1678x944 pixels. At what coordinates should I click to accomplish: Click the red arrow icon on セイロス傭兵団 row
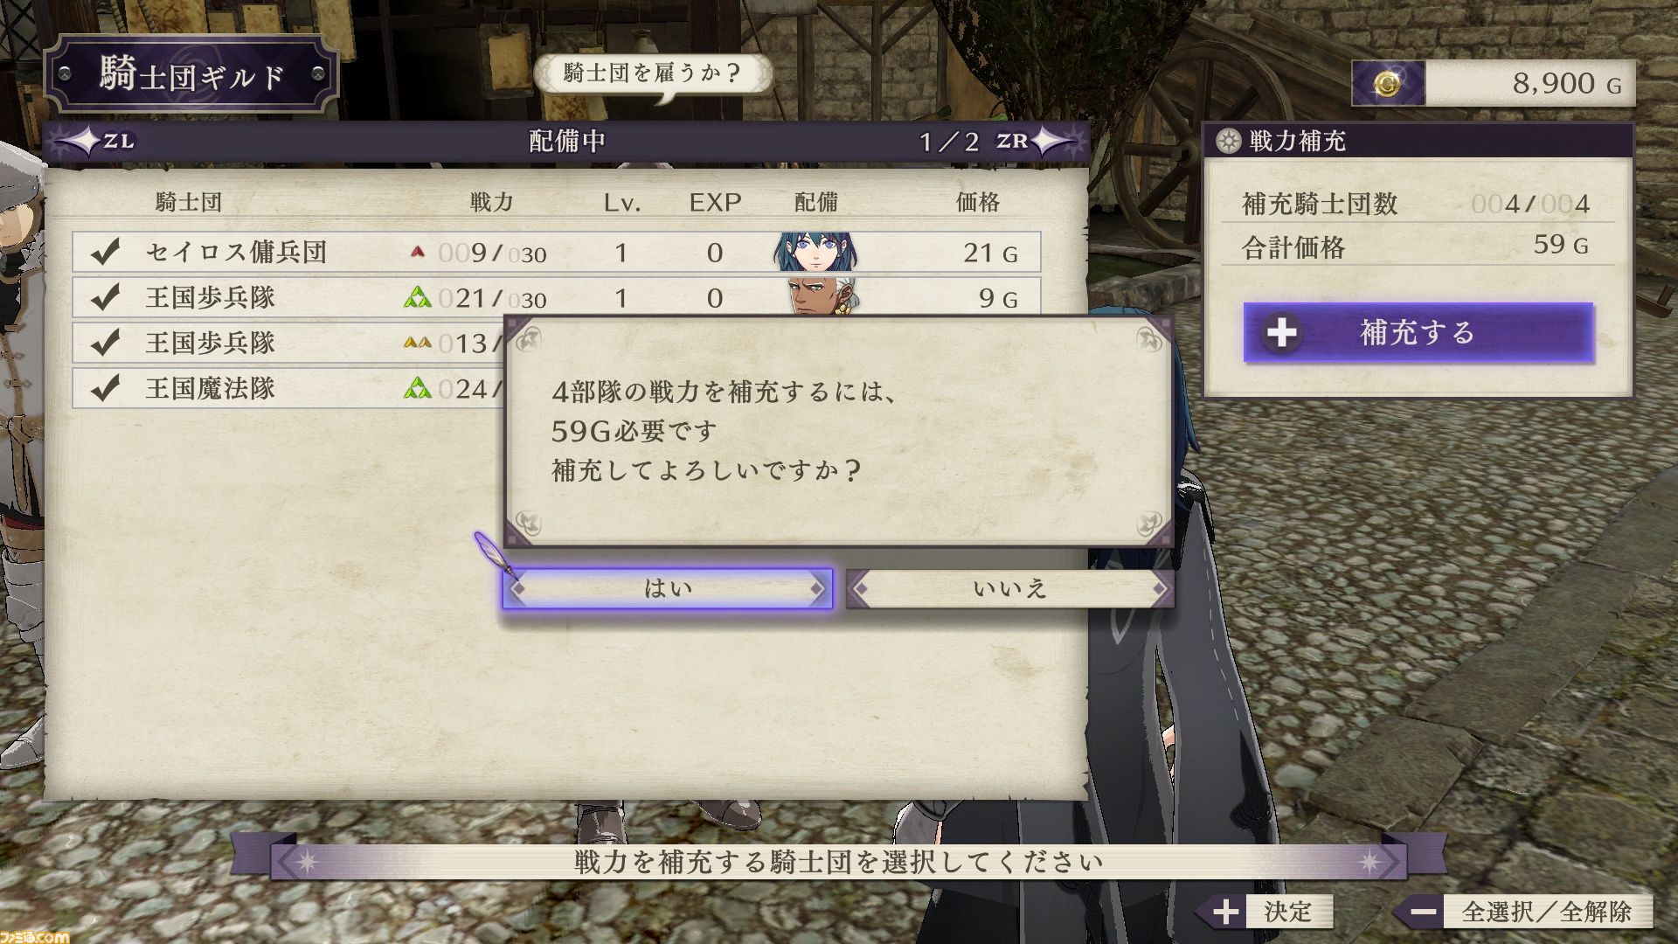click(x=418, y=252)
